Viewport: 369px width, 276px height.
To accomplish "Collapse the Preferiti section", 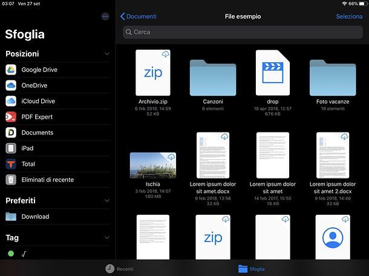I will [107, 200].
